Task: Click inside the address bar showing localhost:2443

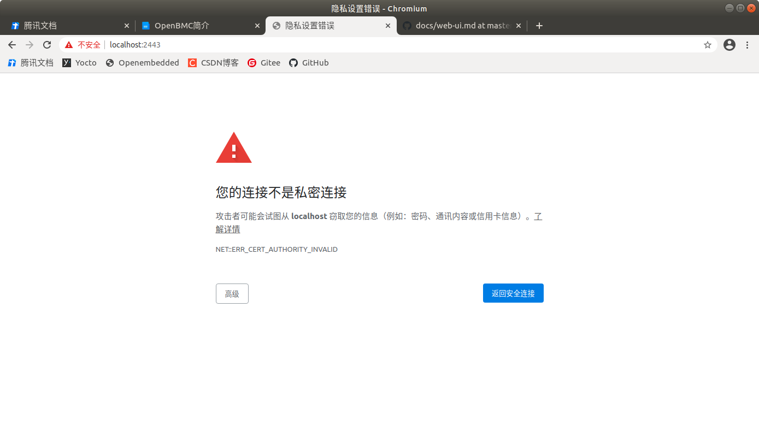Action: click(135, 45)
